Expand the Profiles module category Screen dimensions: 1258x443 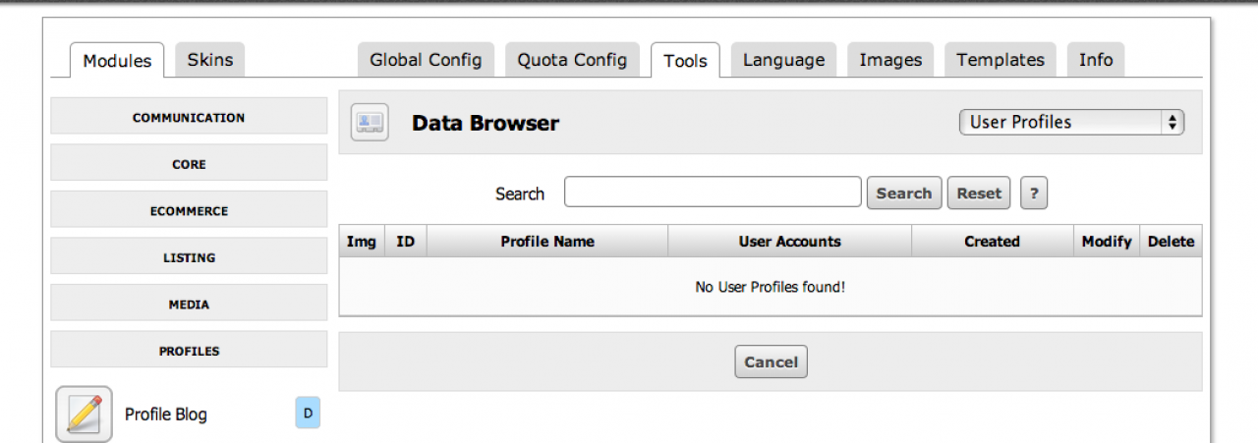click(189, 351)
